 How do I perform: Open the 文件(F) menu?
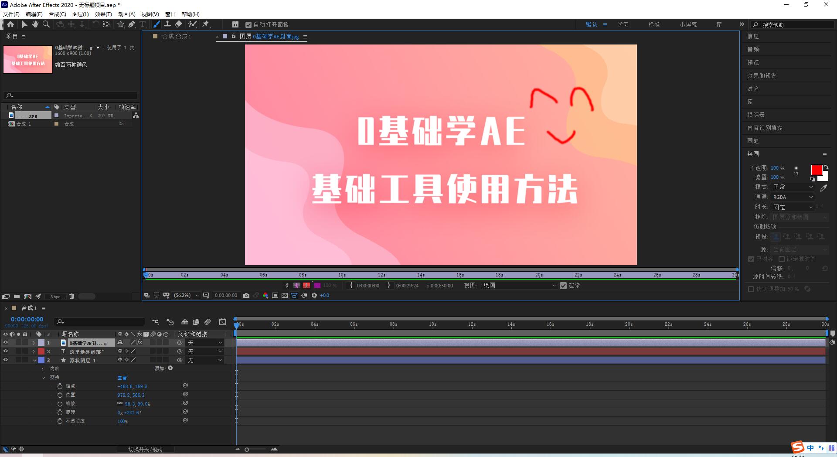[11, 14]
